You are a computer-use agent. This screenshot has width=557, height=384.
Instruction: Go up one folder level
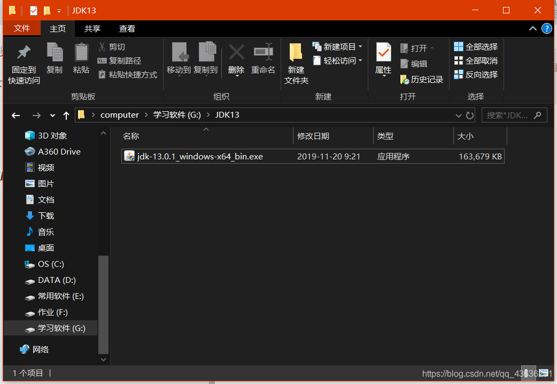66,115
